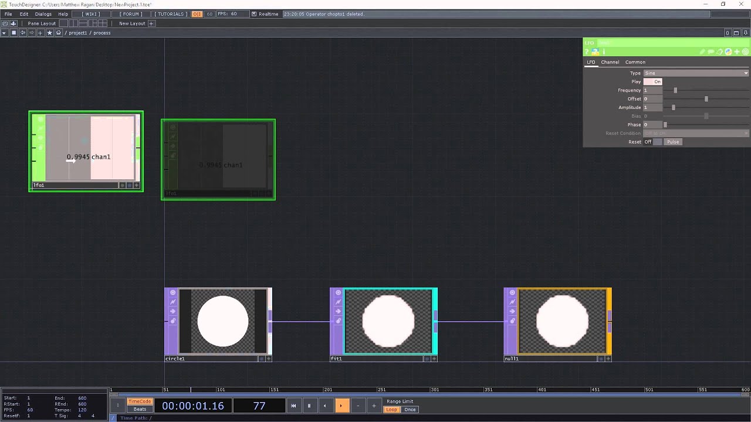The width and height of the screenshot is (751, 422).
Task: Open the File menu
Action: tap(8, 14)
